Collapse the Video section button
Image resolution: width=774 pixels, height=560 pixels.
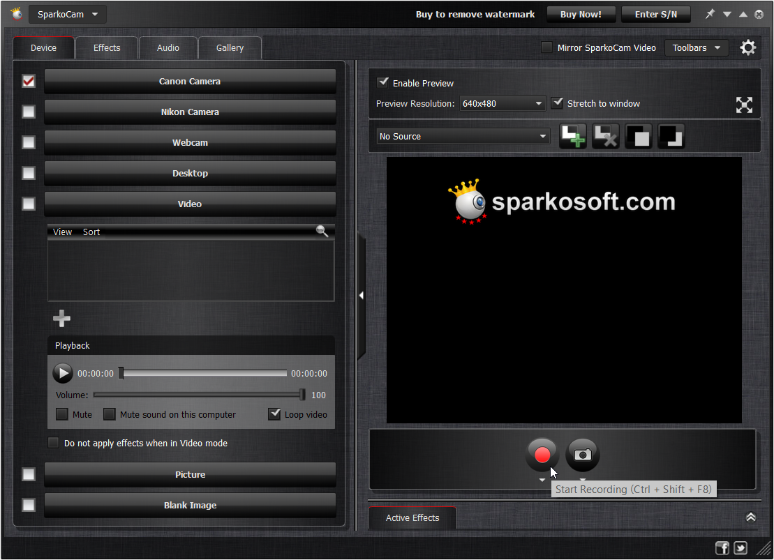click(x=190, y=203)
